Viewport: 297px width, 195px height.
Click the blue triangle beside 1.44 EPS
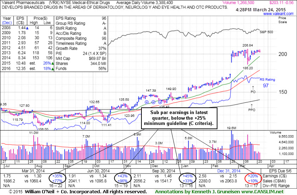click(x=27, y=28)
